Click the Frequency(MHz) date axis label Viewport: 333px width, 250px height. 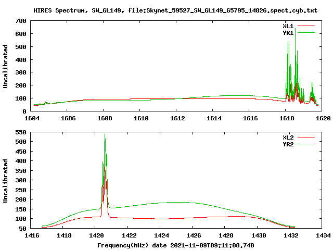[x=176, y=245]
